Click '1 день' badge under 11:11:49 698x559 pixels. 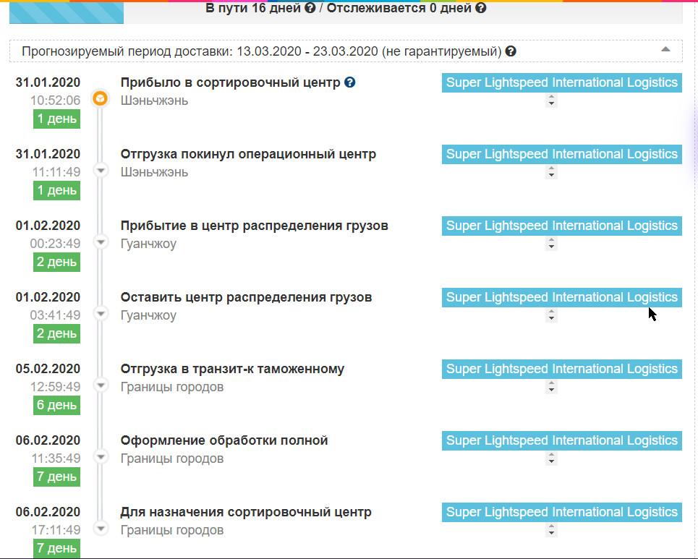click(x=56, y=190)
